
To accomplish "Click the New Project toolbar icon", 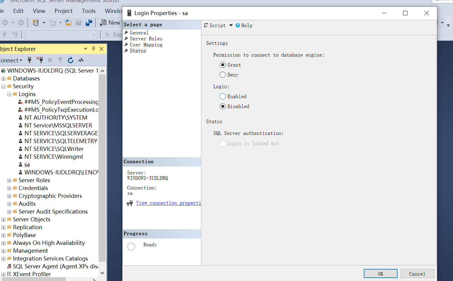I will coord(35,23).
